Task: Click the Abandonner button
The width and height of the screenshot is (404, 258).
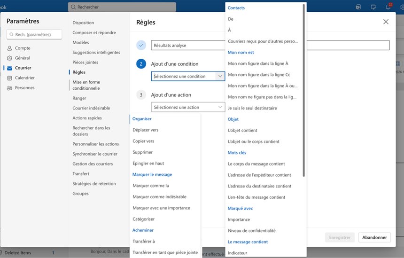Action: 374,237
